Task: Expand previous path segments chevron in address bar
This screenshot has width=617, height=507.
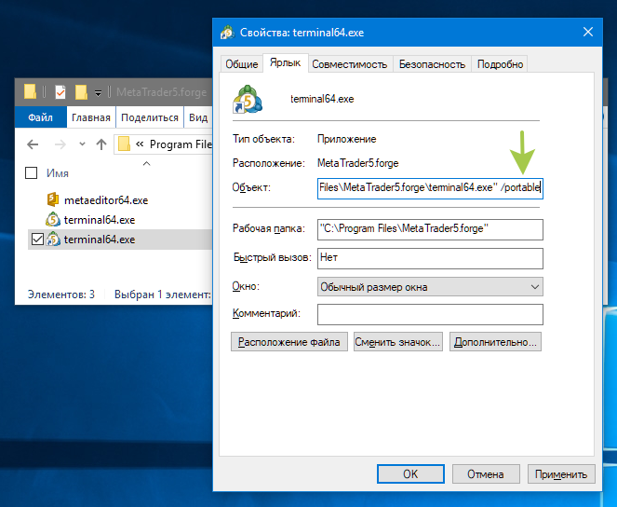Action: click(140, 144)
